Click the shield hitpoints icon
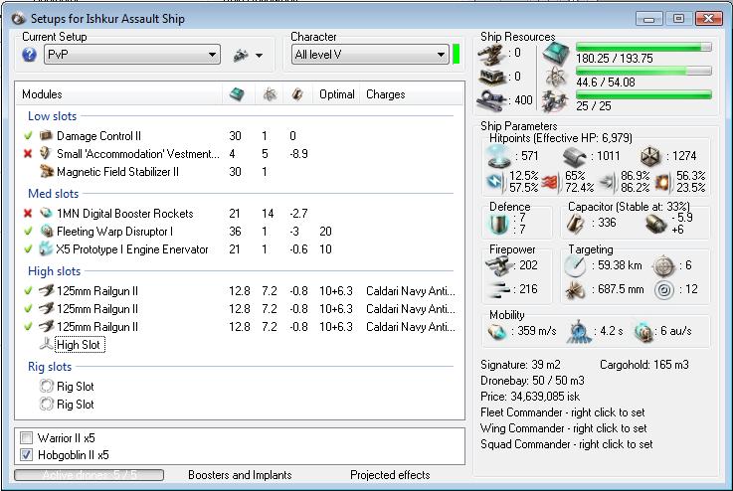The height and width of the screenshot is (491, 733). tap(499, 156)
